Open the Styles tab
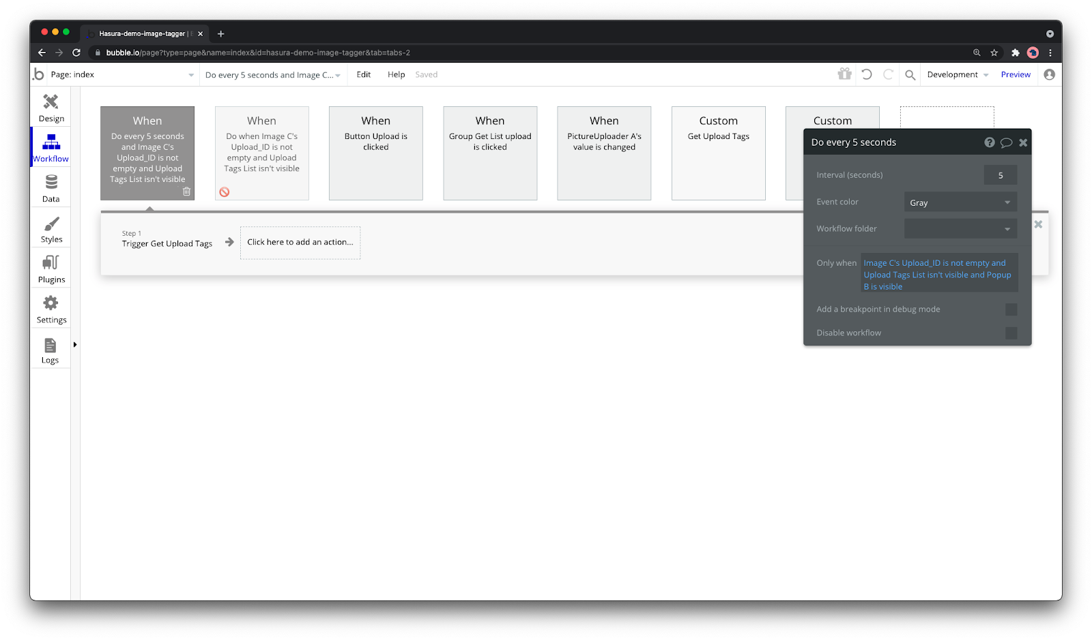This screenshot has height=640, width=1092. click(51, 229)
